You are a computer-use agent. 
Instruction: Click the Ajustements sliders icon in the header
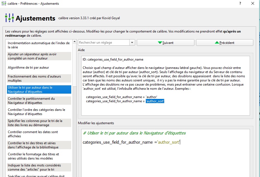pyautogui.click(x=9, y=18)
